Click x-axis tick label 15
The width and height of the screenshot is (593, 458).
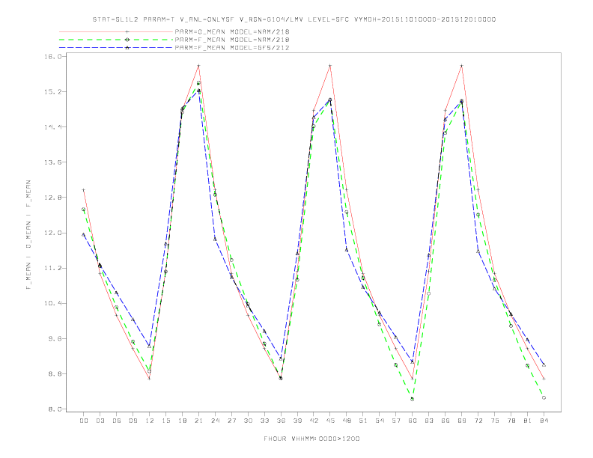(x=165, y=421)
